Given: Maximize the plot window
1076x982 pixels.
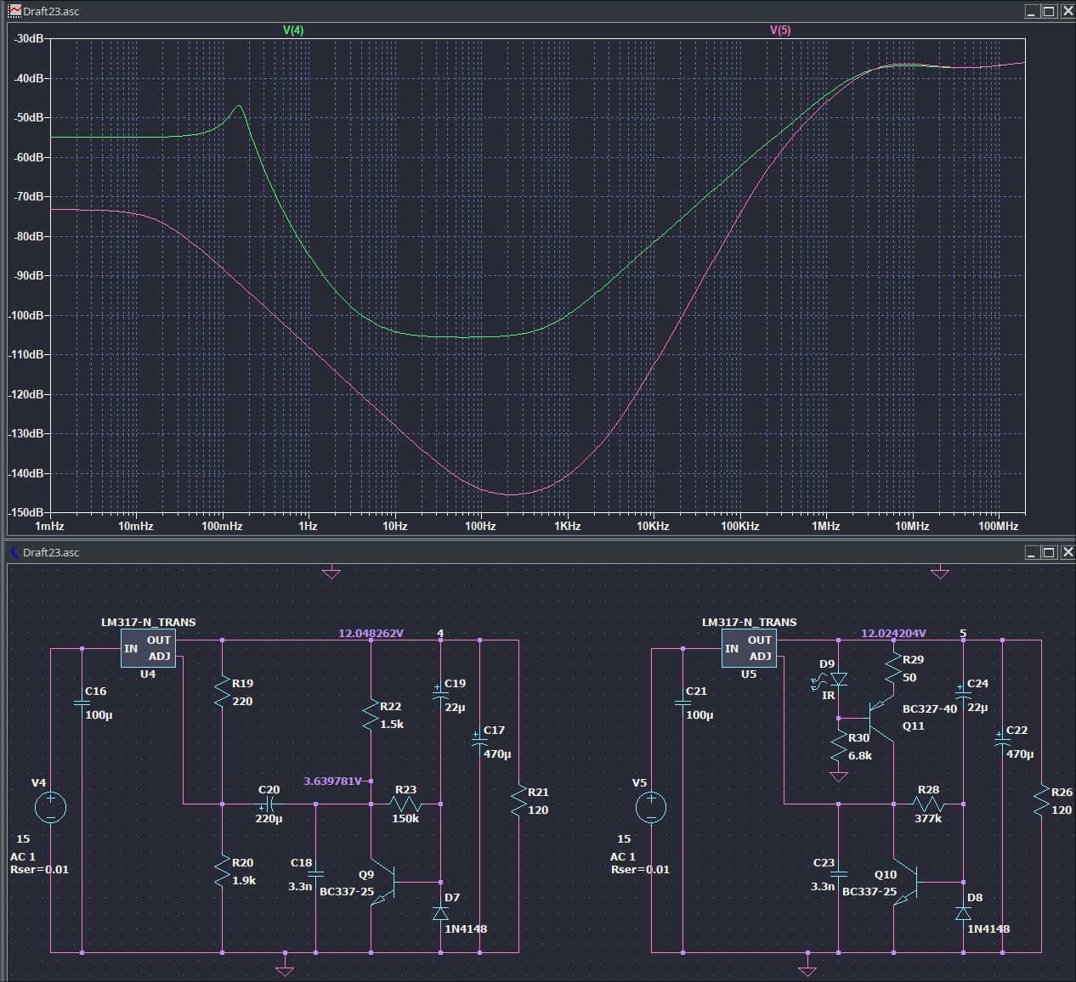Looking at the screenshot, I should pyautogui.click(x=1049, y=11).
